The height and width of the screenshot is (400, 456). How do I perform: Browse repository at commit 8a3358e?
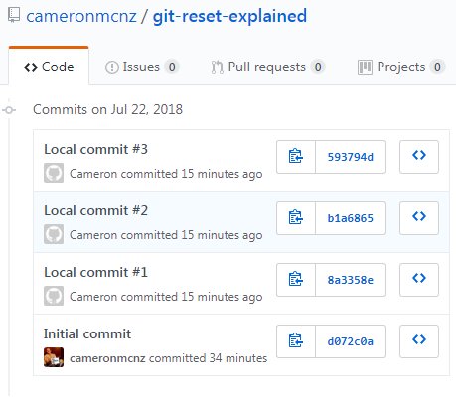point(419,280)
